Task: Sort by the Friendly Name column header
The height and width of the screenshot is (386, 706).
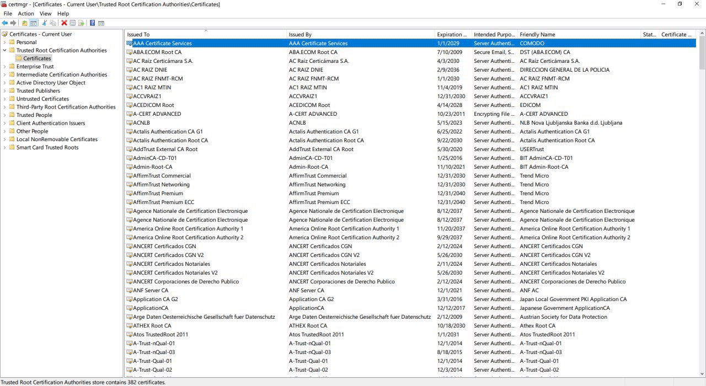Action: tap(580, 34)
